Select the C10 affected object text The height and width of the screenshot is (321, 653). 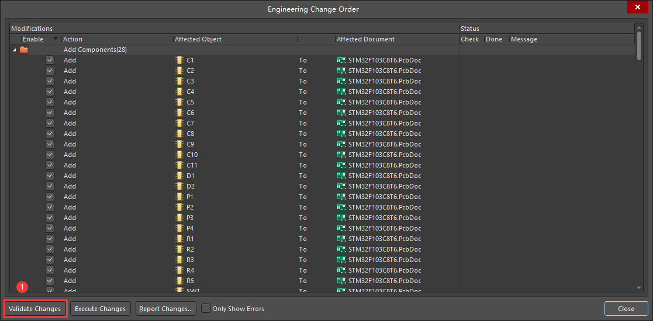[192, 155]
